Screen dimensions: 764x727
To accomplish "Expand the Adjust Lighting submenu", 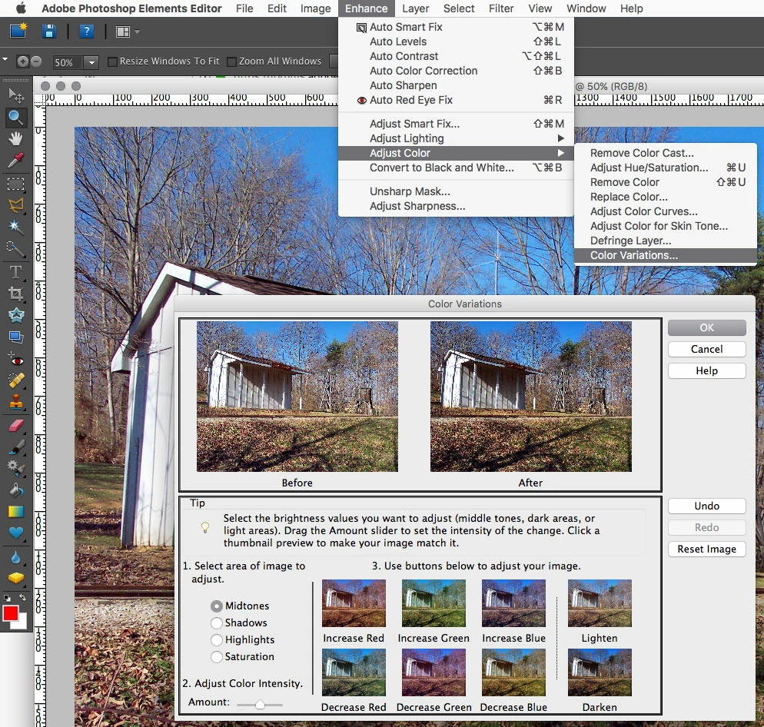I will click(456, 138).
